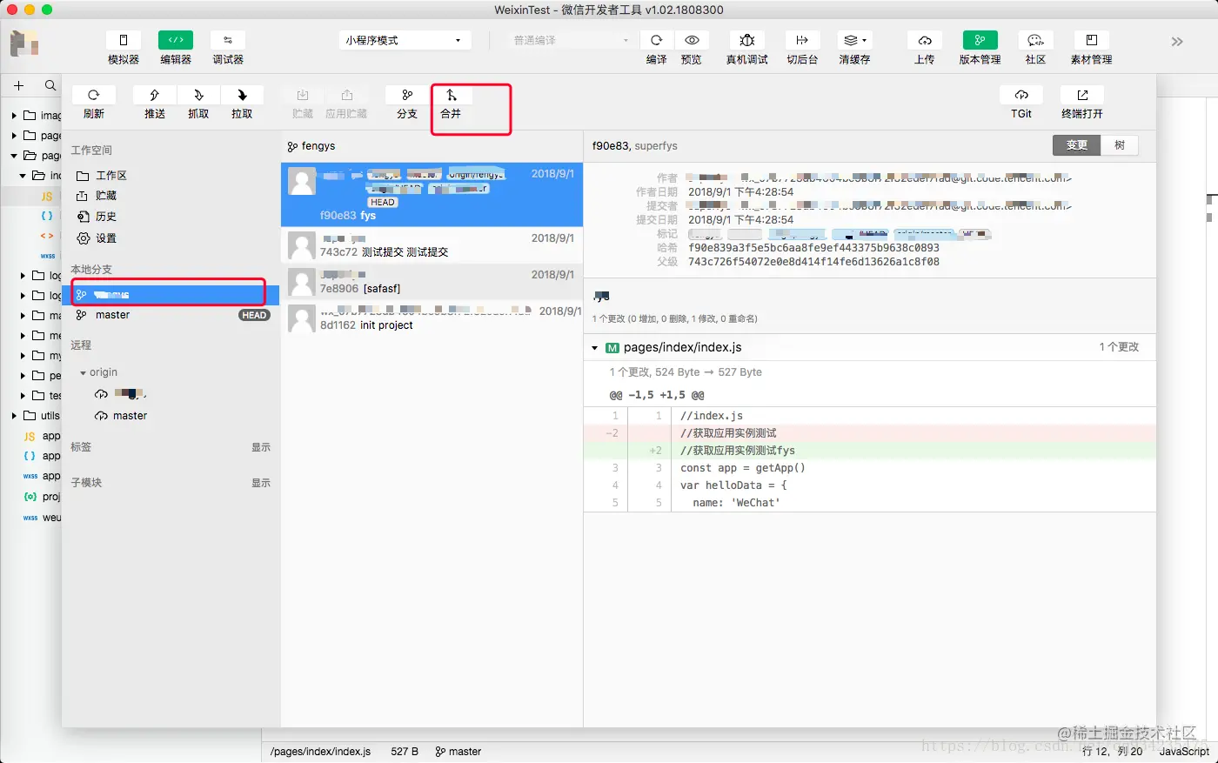This screenshot has height=763, width=1218.
Task: Click the 拉取 pull icon
Action: 242,95
